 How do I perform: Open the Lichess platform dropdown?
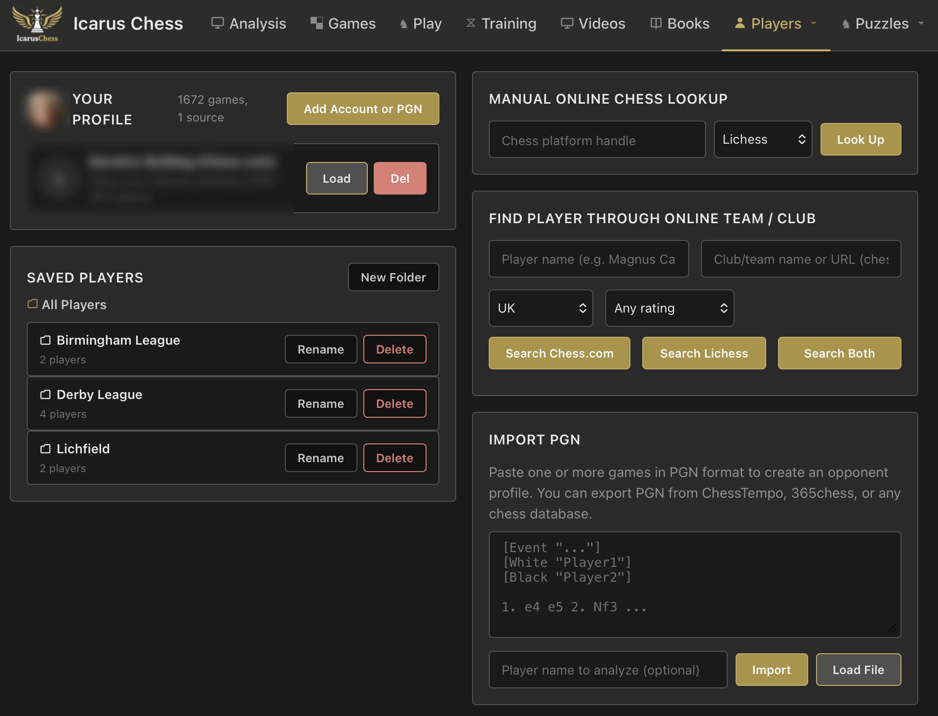click(763, 140)
